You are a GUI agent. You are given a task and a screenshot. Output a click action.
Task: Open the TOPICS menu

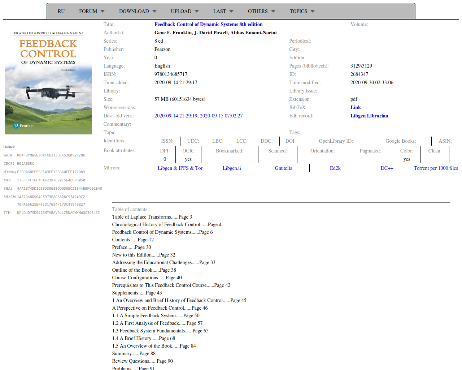302,11
